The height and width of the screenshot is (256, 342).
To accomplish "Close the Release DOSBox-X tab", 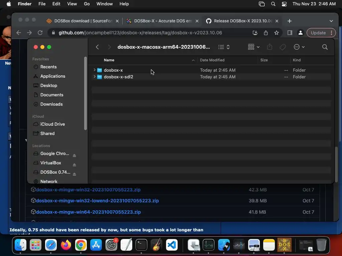I will point(277,21).
